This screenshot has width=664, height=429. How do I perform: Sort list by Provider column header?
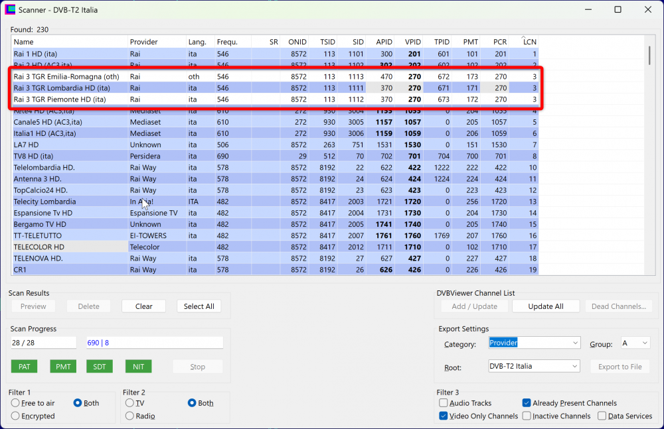(156, 42)
